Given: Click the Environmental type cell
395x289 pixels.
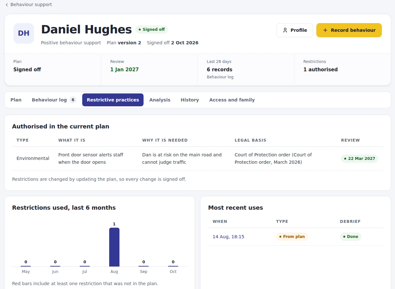Looking at the screenshot, I should point(33,158).
